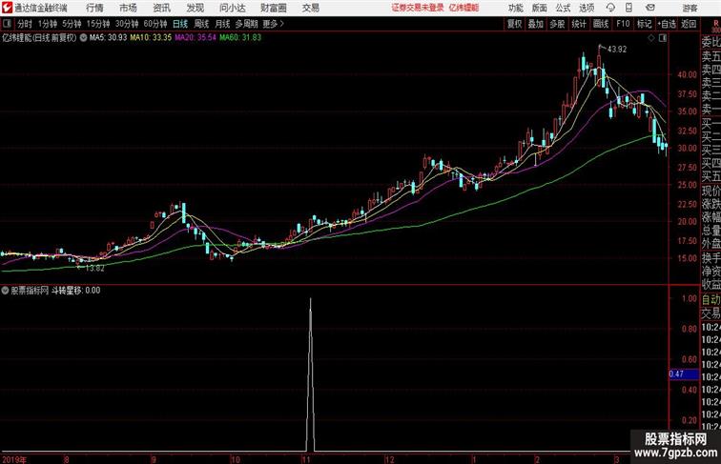Open F10 company info
Viewport: 721px width, 464px height.
(x=623, y=24)
